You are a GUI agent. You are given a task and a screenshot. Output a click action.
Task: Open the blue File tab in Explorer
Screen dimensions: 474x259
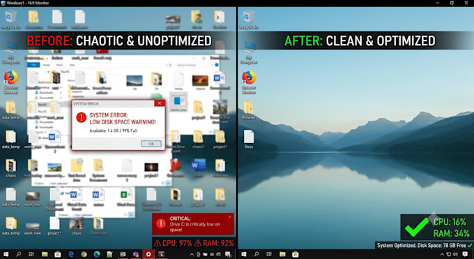pos(33,65)
